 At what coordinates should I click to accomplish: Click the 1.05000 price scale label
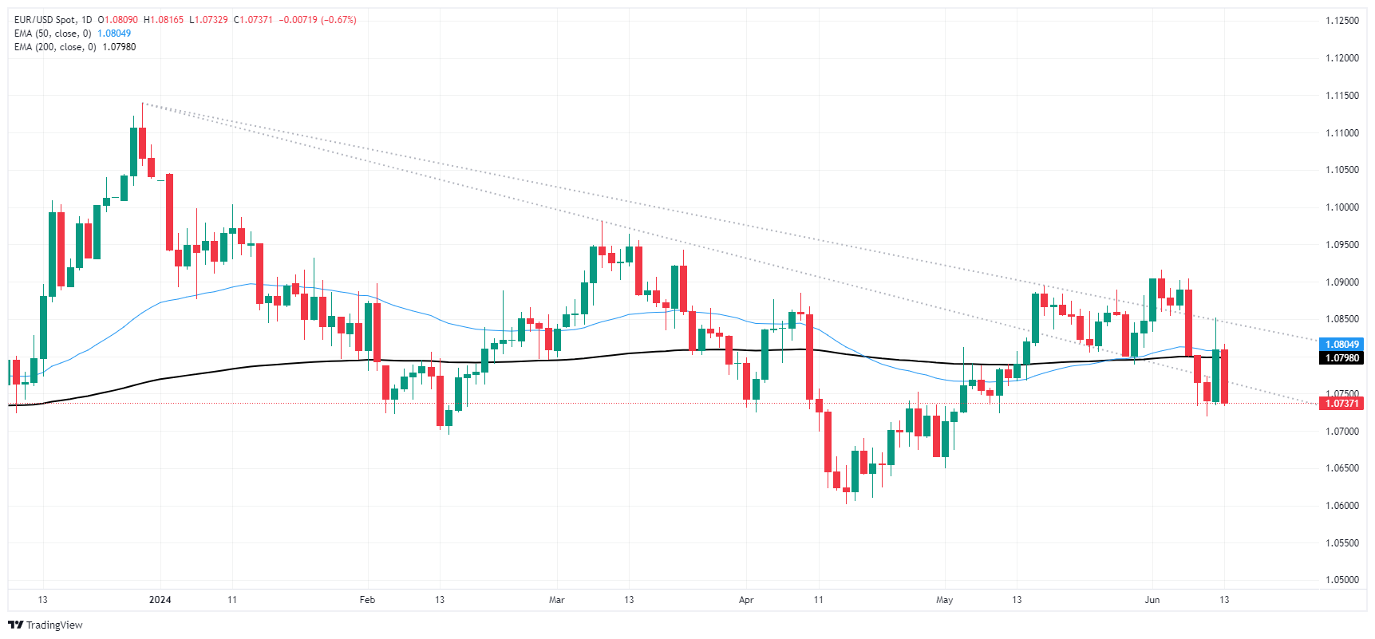(x=1341, y=580)
